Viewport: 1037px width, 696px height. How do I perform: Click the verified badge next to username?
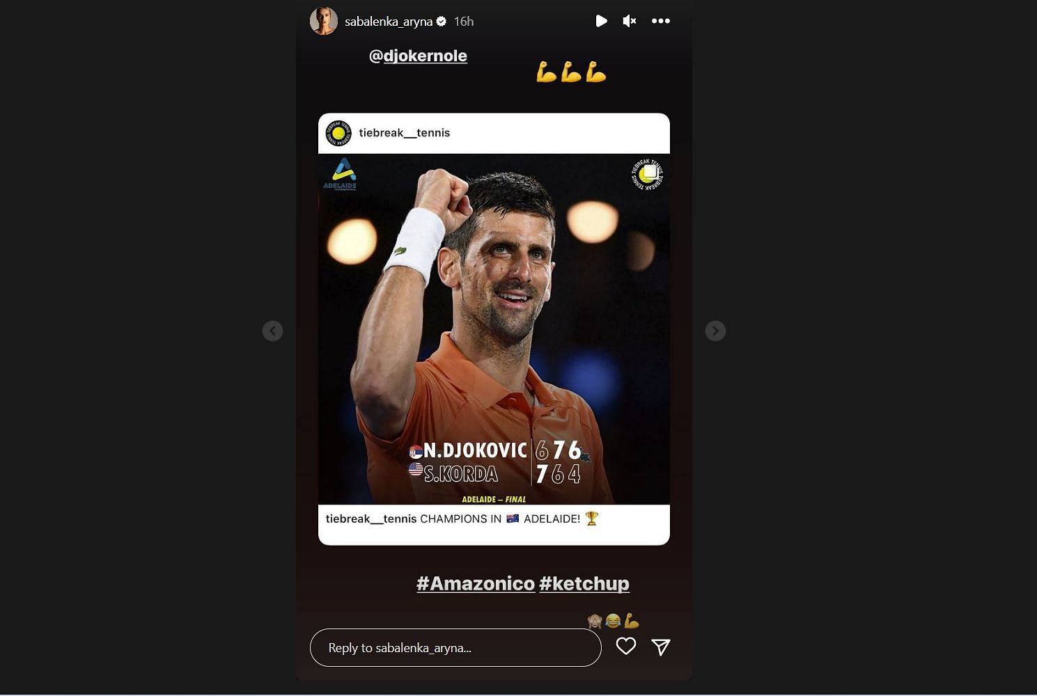click(442, 22)
